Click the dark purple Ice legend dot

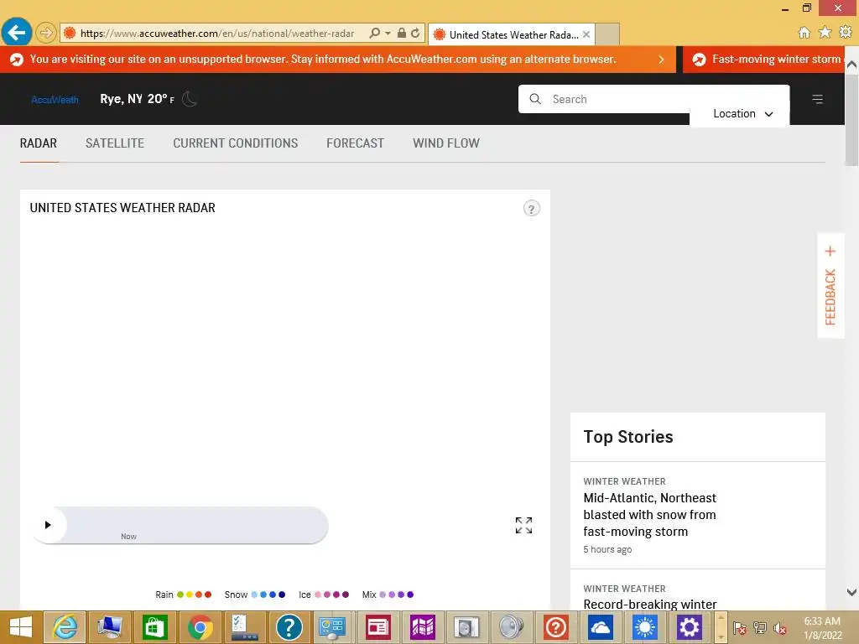346,595
